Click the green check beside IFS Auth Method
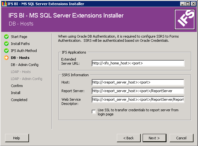This screenshot has width=198, height=146. click(6, 51)
